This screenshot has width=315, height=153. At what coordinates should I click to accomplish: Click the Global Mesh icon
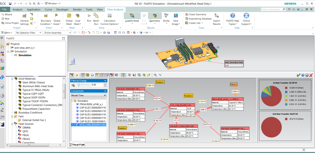(x=69, y=16)
